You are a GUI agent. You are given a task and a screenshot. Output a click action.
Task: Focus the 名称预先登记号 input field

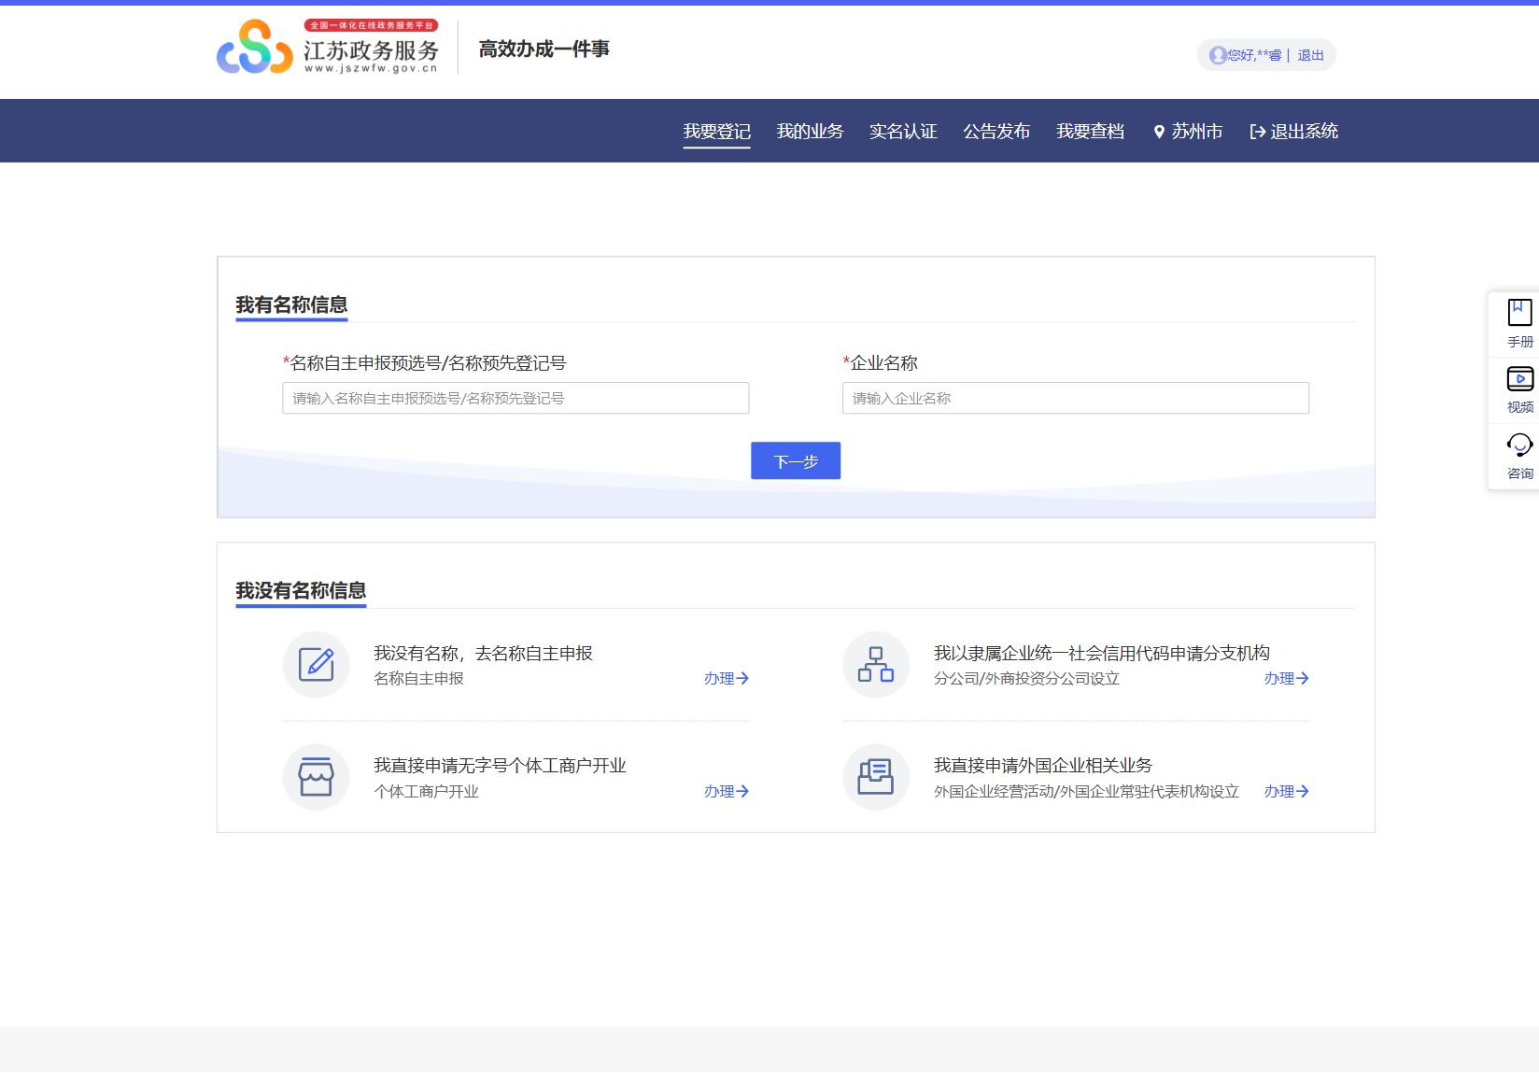click(515, 398)
